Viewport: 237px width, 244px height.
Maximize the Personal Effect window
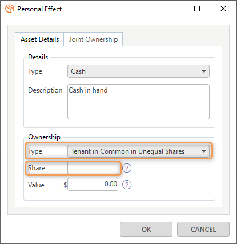(x=197, y=9)
